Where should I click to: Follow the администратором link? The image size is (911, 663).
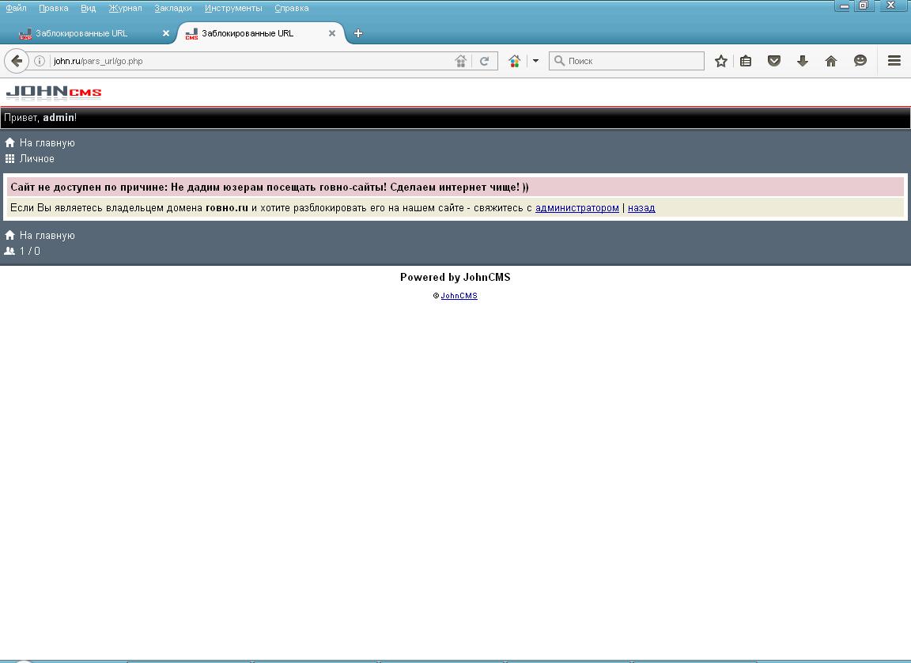point(576,208)
